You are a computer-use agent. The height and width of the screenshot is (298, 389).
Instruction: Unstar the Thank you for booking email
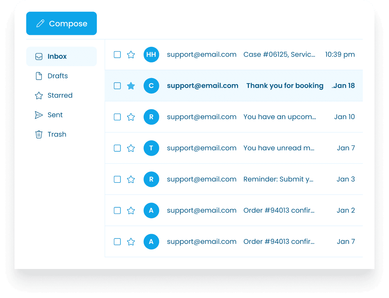tap(131, 86)
